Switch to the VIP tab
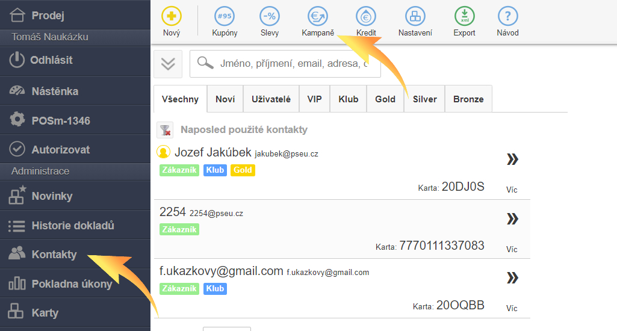Image resolution: width=617 pixels, height=331 pixels. click(314, 99)
